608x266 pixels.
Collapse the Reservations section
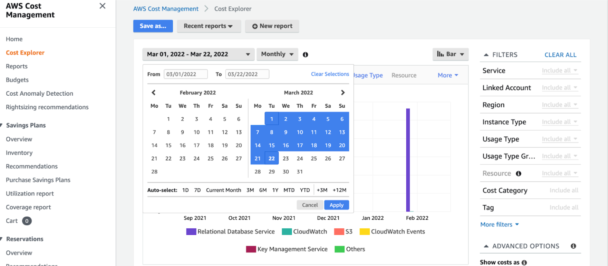click(x=1, y=239)
